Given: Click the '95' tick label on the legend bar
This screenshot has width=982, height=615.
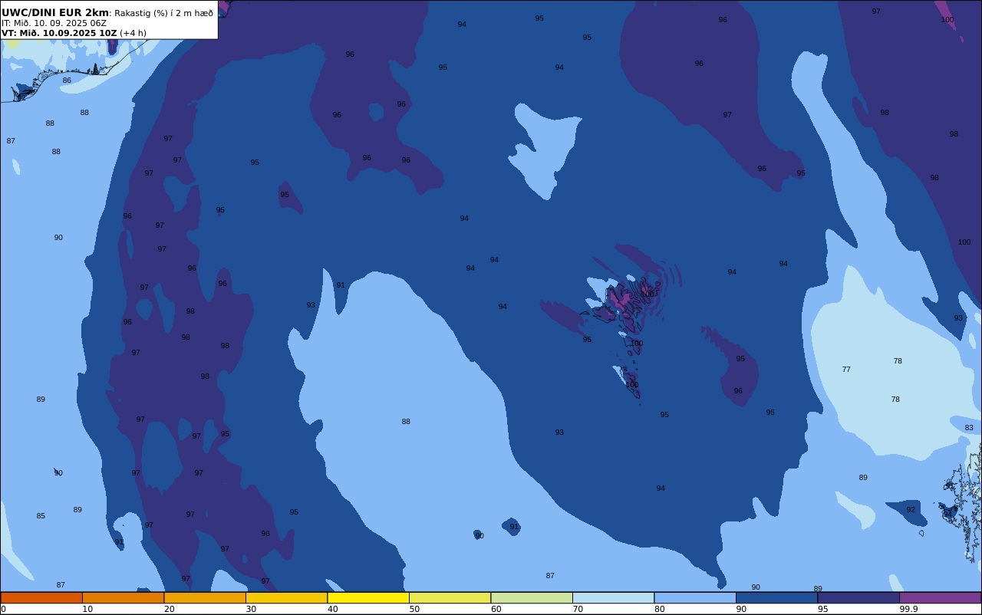Looking at the screenshot, I should coord(822,609).
